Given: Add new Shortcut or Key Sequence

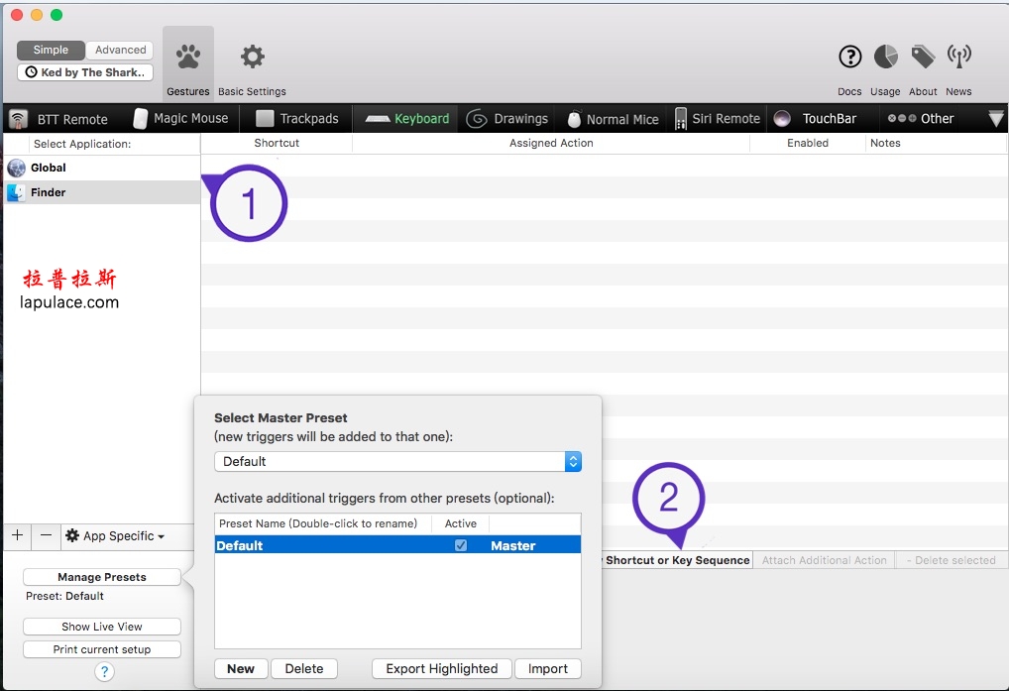Looking at the screenshot, I should 676,560.
